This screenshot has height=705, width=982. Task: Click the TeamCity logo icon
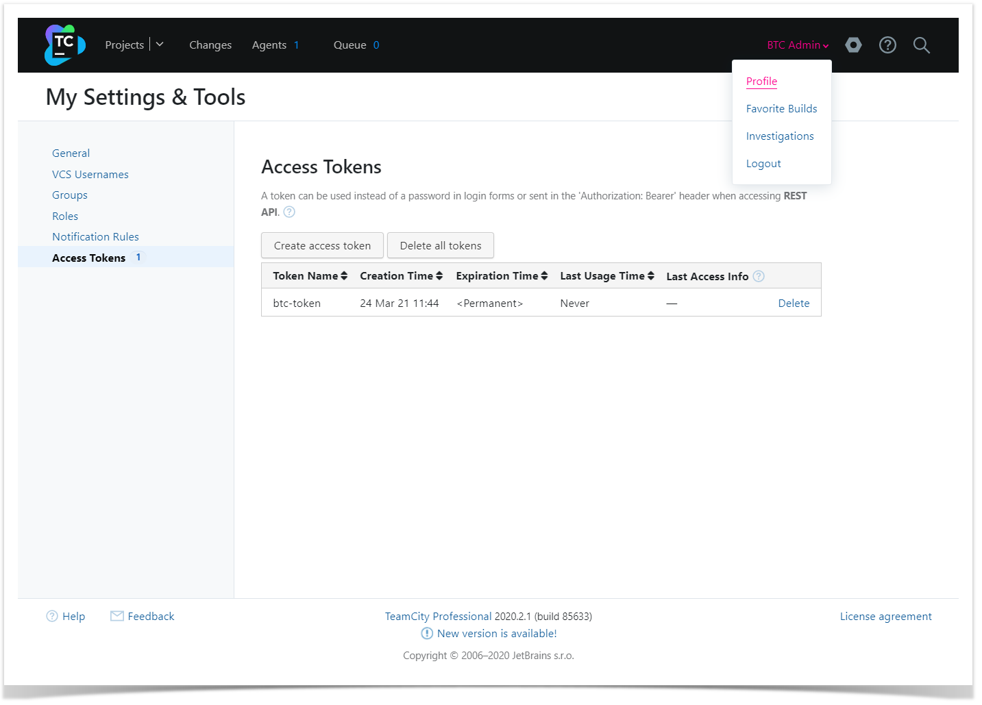point(65,45)
